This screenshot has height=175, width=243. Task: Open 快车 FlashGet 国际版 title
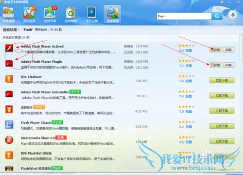pyautogui.click(x=36, y=153)
